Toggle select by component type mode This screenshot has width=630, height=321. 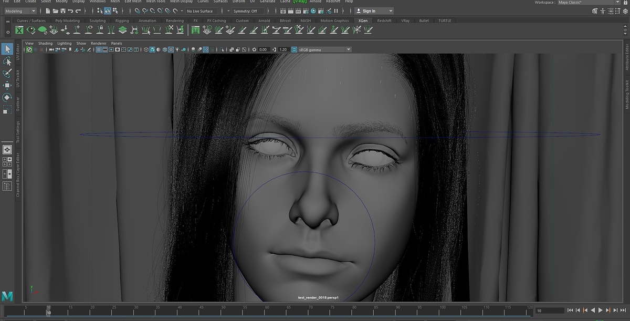pyautogui.click(x=115, y=11)
